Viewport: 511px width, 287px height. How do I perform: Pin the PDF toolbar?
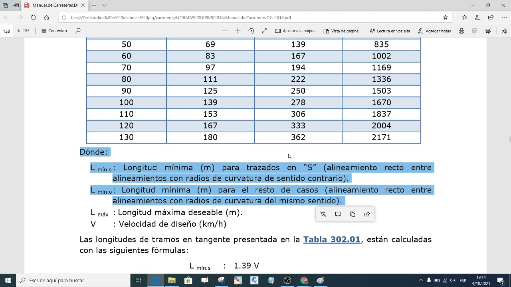(x=504, y=31)
